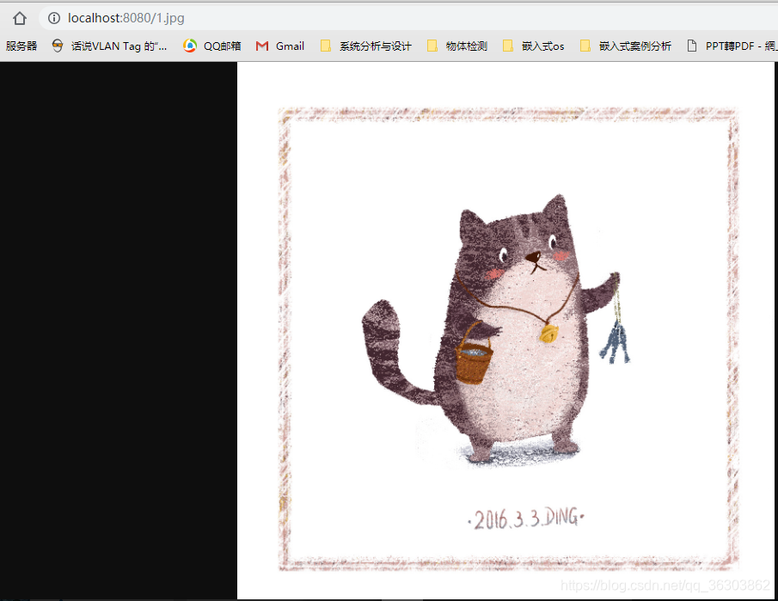The image size is (778, 601).
Task: Click folder icon beside 嵌入式案例分析
Action: (x=585, y=46)
